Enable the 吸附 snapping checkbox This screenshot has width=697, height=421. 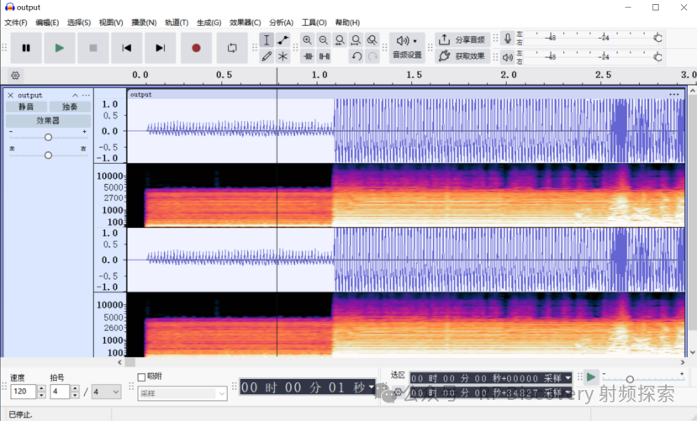141,376
